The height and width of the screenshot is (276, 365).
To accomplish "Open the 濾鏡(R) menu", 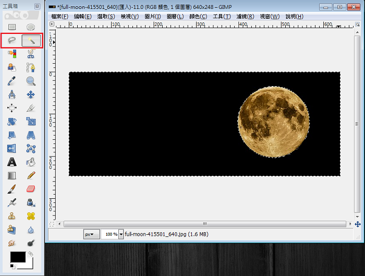I will click(246, 17).
